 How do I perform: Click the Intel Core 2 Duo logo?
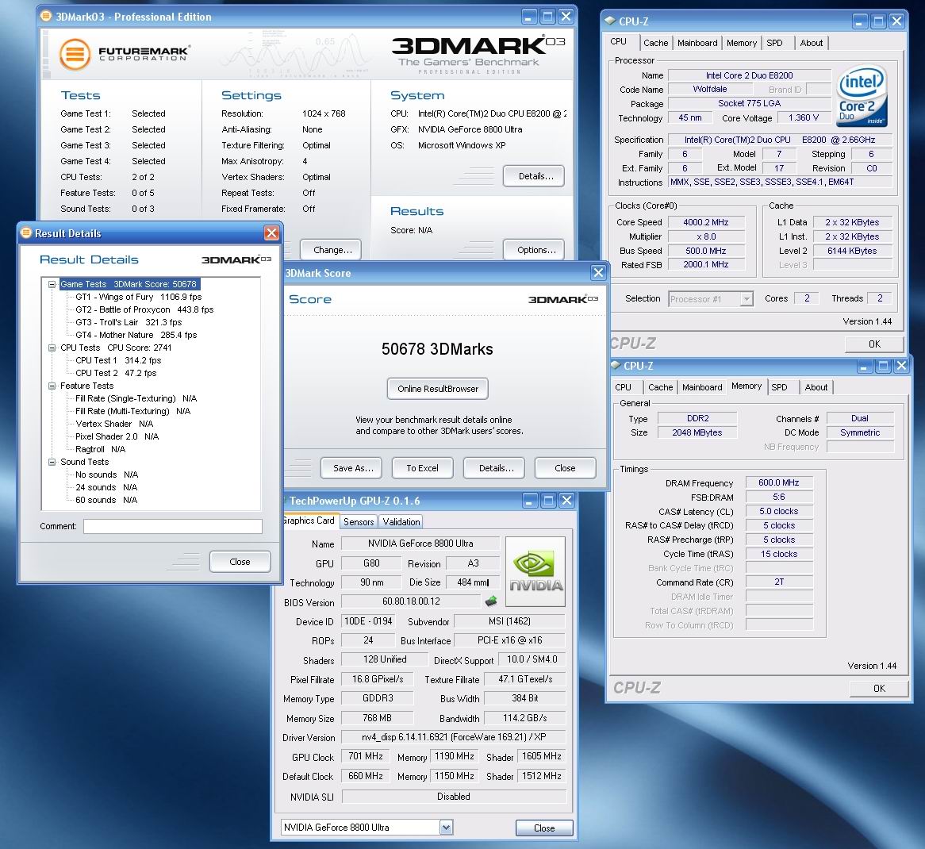[862, 95]
